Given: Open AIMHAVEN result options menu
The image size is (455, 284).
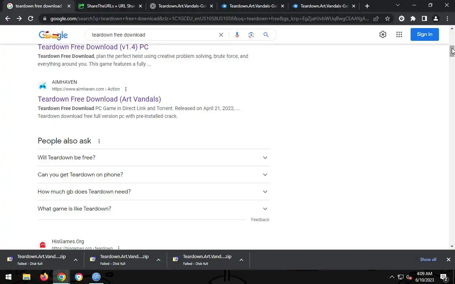Looking at the screenshot, I should point(125,89).
